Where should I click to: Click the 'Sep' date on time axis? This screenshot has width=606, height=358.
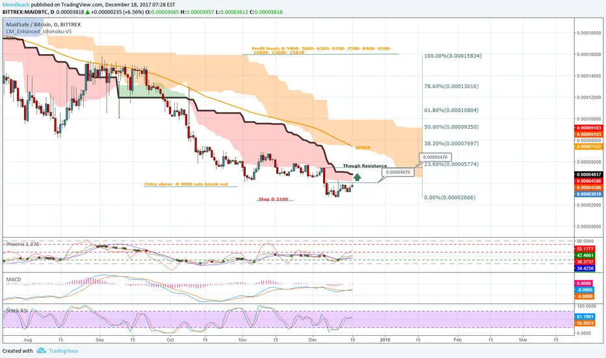[x=99, y=340]
